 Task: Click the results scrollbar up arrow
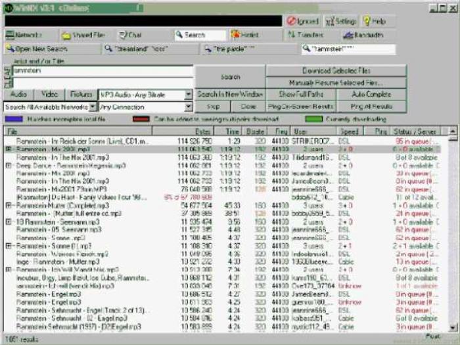[x=453, y=131]
